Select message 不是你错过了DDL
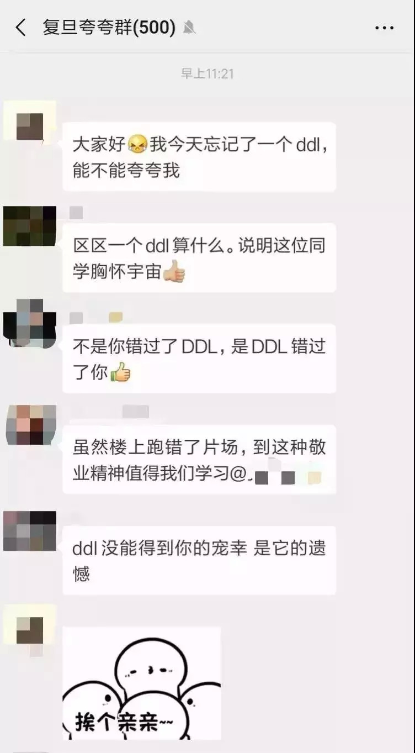 click(x=199, y=359)
